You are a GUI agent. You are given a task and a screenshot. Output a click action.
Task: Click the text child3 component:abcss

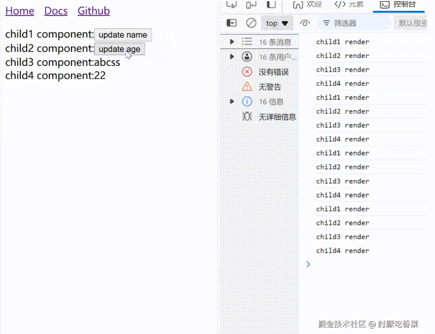(x=62, y=62)
